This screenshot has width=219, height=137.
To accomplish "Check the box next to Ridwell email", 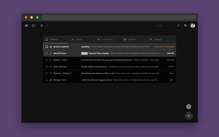I will (47, 60).
